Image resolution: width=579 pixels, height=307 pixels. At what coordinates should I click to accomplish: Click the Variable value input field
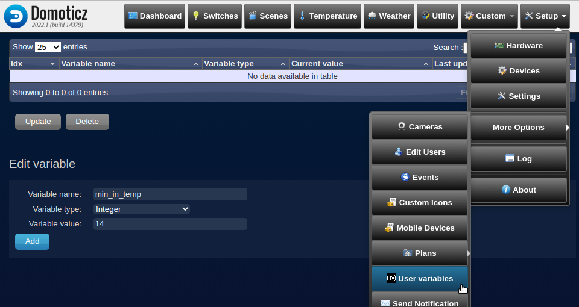tap(170, 224)
